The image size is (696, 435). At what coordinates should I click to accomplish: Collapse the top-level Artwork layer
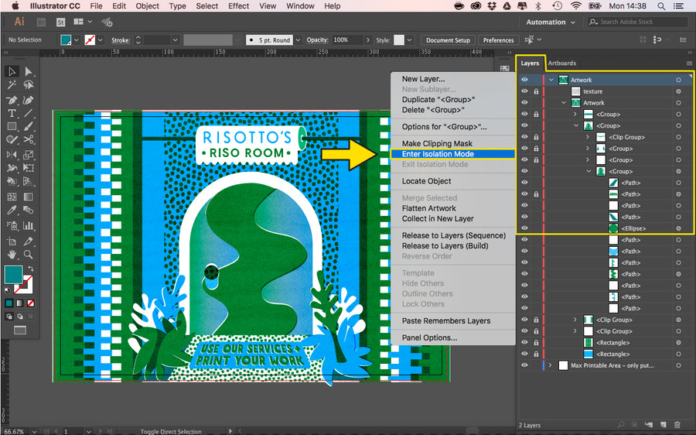coord(551,80)
